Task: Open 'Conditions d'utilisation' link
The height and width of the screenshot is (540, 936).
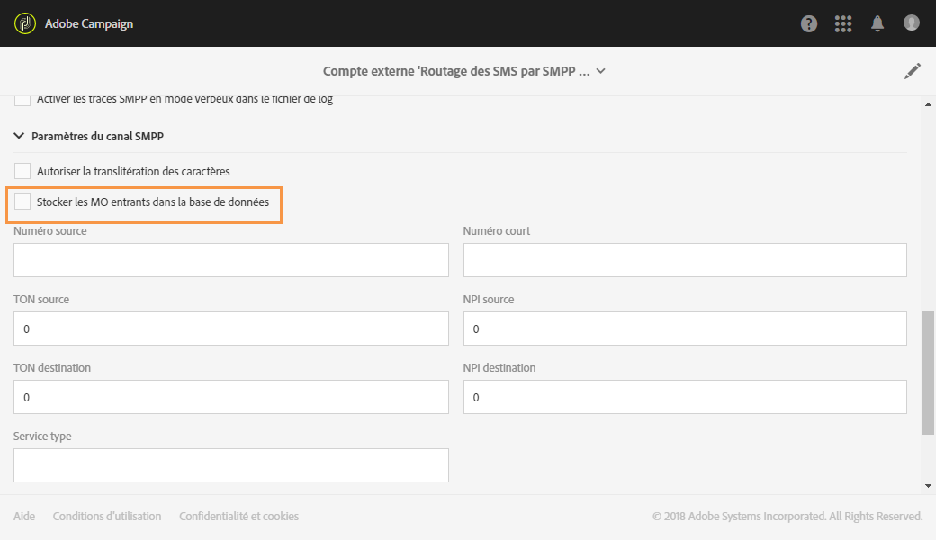Action: pos(107,517)
